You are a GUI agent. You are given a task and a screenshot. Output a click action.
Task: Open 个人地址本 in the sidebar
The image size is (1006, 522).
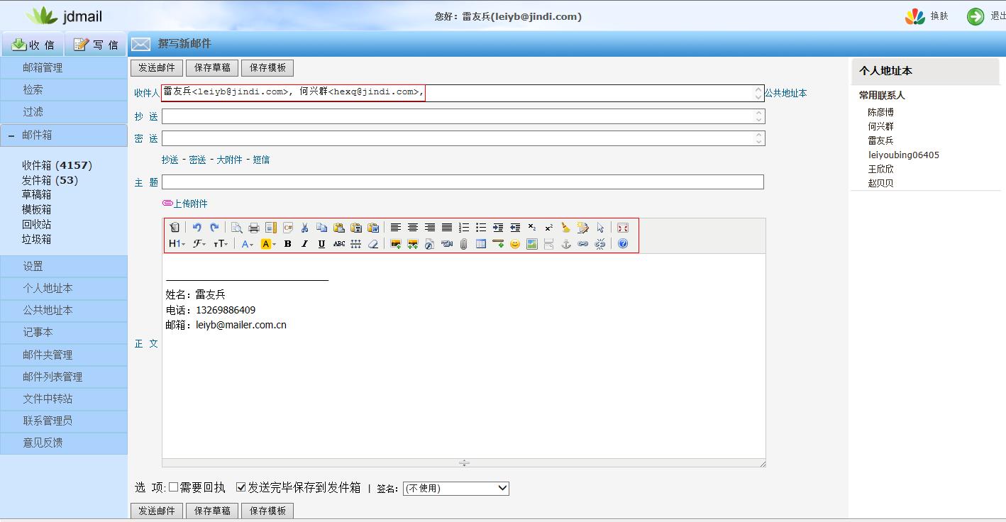[64, 289]
